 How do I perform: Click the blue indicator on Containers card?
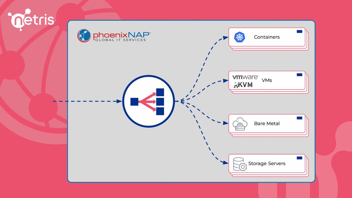299,31
